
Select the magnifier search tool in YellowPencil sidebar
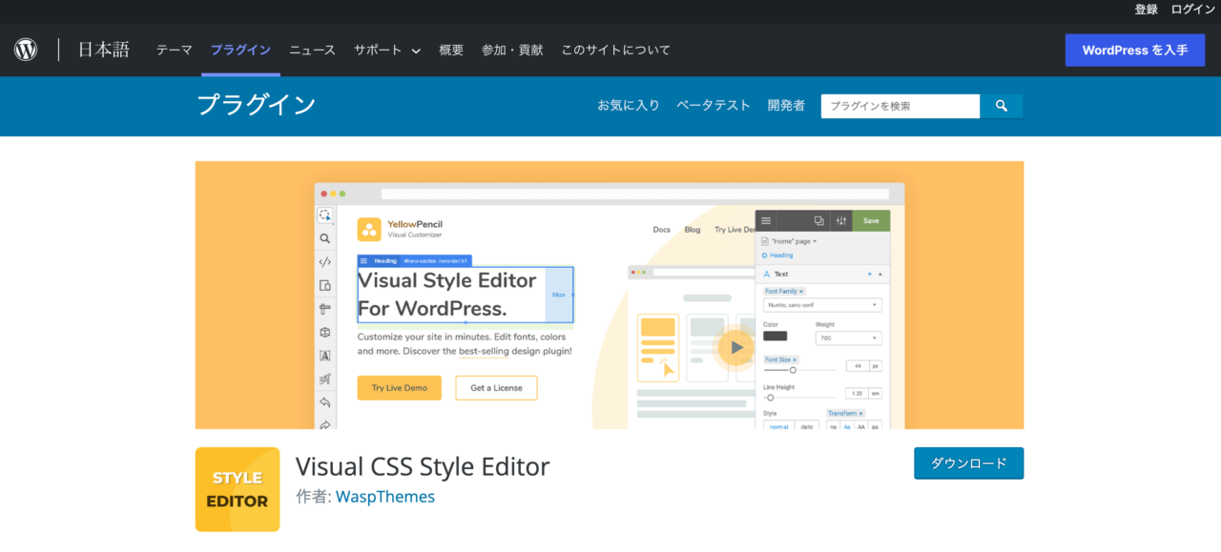pos(324,237)
